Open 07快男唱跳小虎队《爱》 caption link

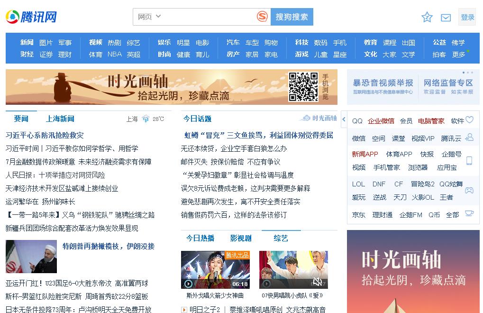point(292,295)
